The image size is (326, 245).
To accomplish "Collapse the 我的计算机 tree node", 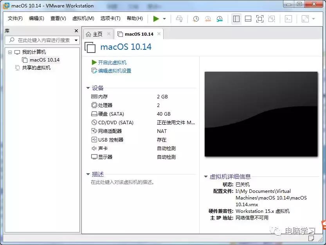I will click(10, 52).
